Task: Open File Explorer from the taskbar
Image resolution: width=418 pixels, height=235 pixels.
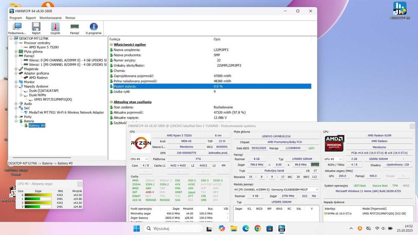Action: point(234,228)
